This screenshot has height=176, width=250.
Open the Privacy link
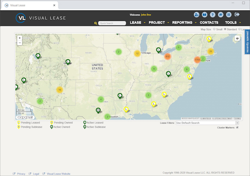(21, 174)
